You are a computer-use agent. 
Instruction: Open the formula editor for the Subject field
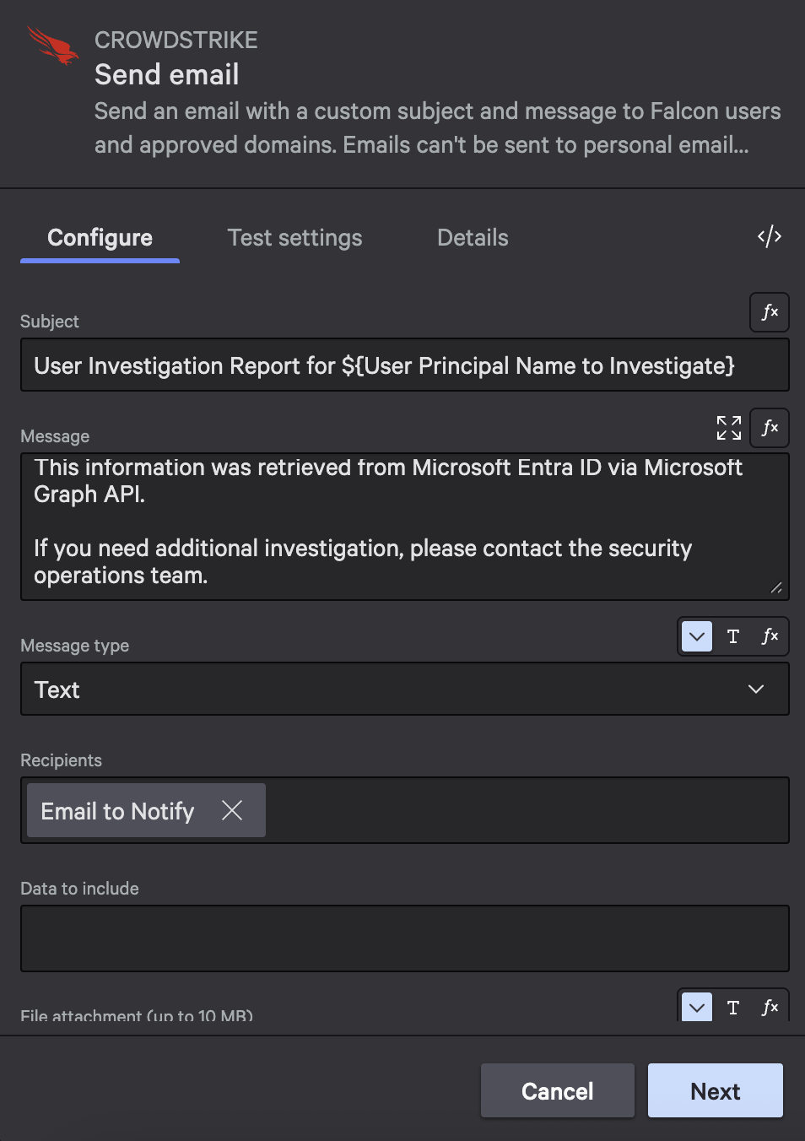coord(769,312)
